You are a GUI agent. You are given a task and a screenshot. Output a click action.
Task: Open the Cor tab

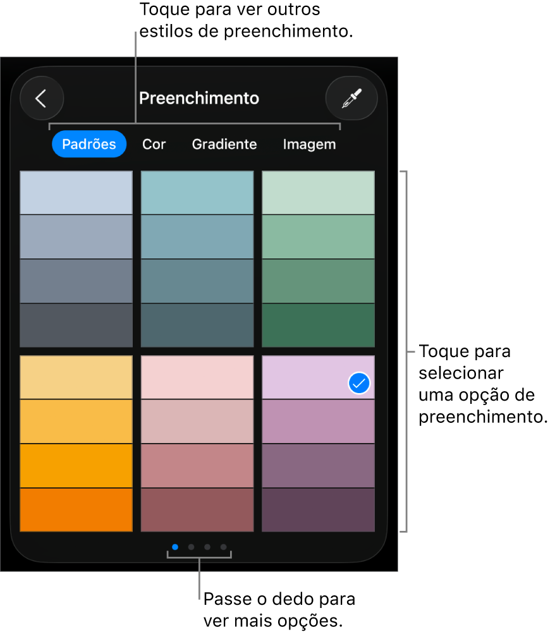click(x=154, y=144)
